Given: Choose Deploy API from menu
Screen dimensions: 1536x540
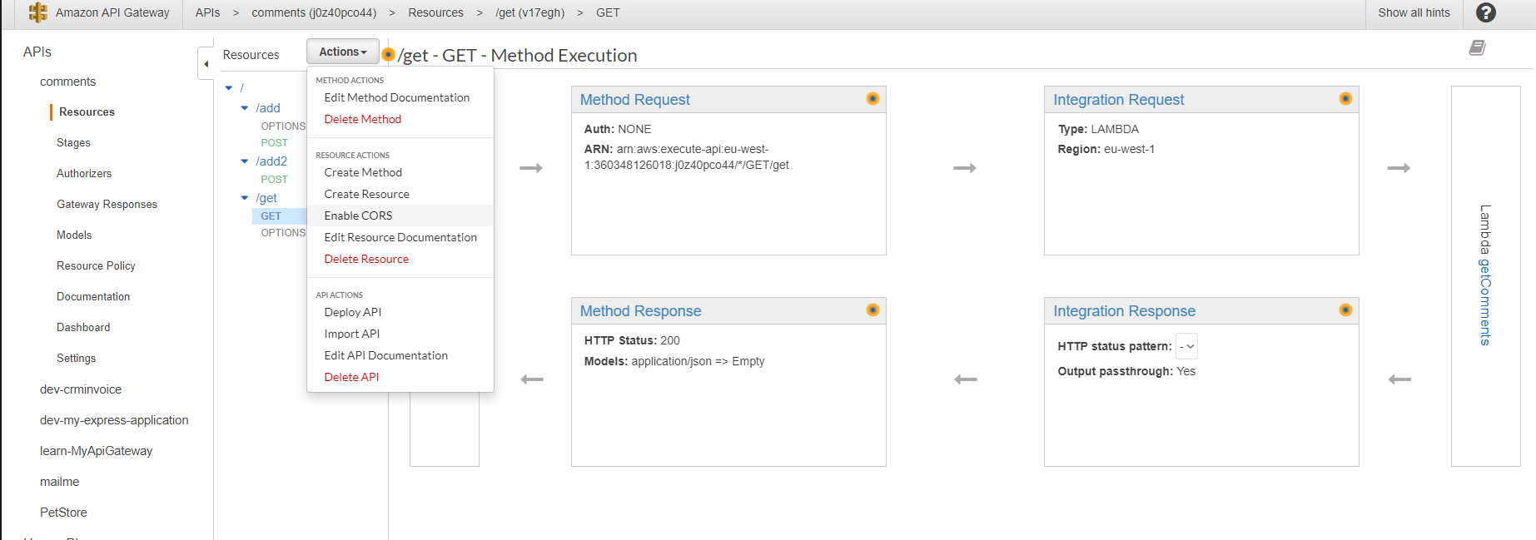Looking at the screenshot, I should [x=400, y=312].
